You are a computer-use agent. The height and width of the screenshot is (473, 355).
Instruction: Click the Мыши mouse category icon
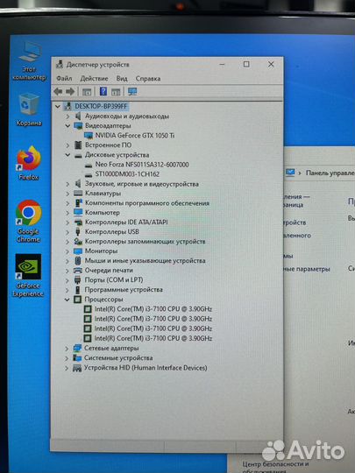coord(78,261)
